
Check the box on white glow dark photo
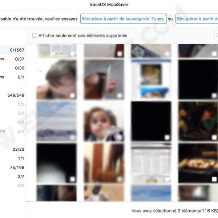[72, 179]
